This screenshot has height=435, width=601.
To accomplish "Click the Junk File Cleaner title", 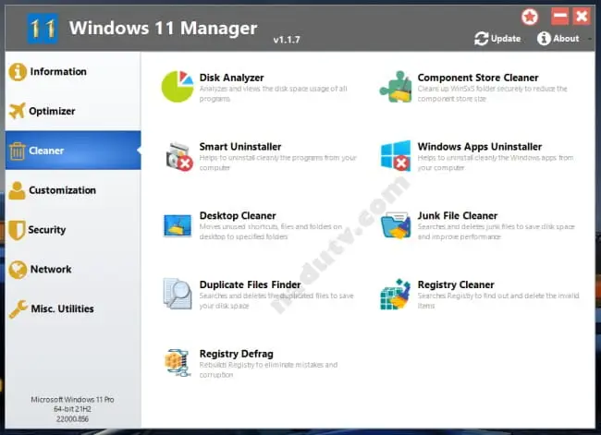I will tap(458, 215).
